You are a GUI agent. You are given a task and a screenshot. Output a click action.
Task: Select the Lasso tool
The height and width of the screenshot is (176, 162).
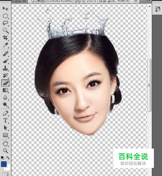[x=5, y=23]
